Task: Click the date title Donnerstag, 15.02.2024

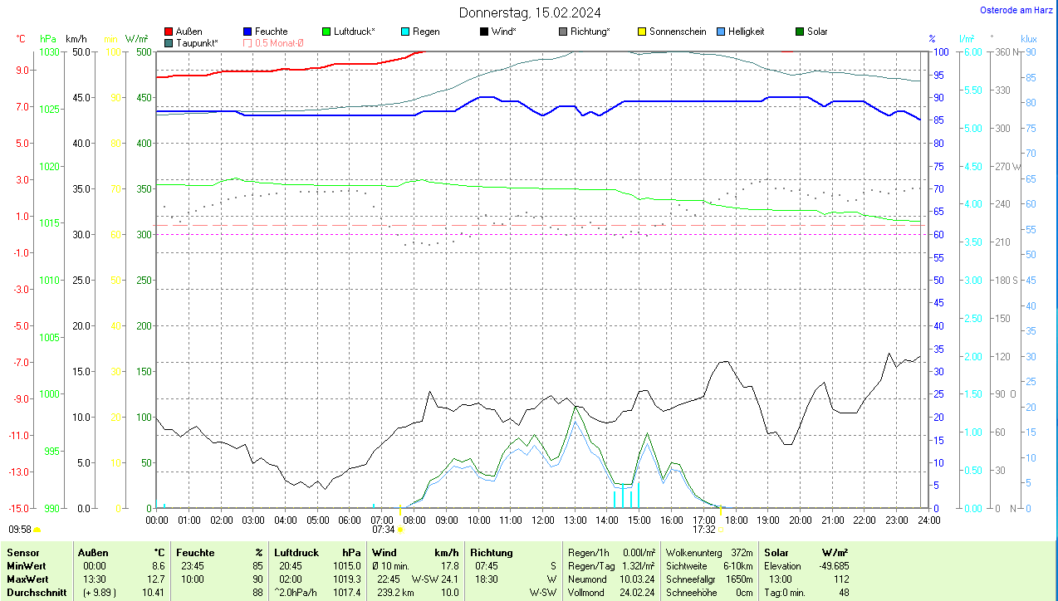Action: 531,12
